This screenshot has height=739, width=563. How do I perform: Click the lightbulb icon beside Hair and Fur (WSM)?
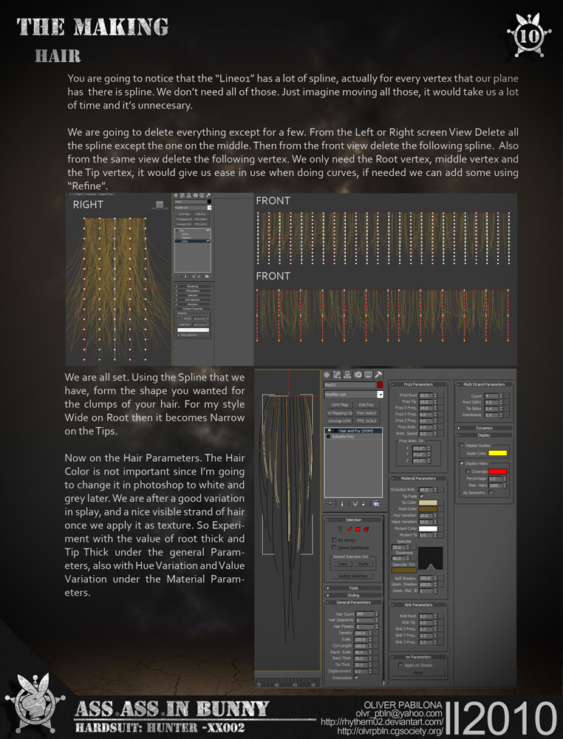(x=329, y=431)
